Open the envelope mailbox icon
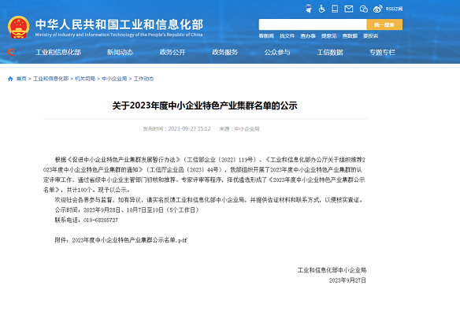Screen dimensions: 460x322 (348, 9)
